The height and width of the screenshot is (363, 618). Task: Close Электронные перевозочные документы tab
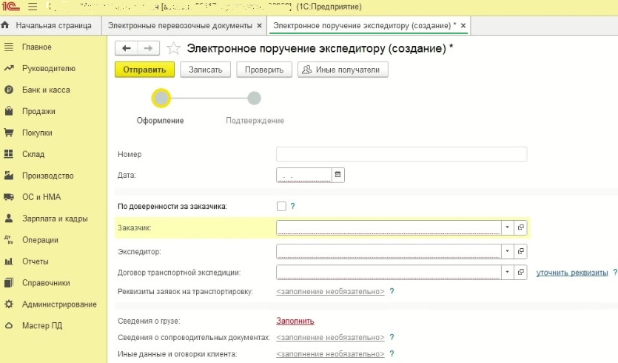tap(259, 25)
